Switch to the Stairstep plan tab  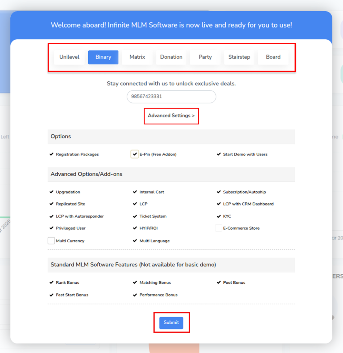(239, 57)
